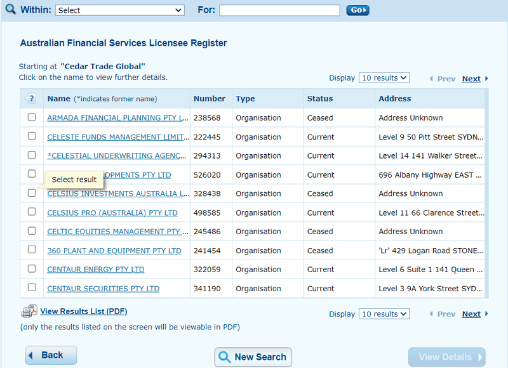Open the bottom Display 10 results dropdown
This screenshot has height=368, width=508.
tap(384, 313)
